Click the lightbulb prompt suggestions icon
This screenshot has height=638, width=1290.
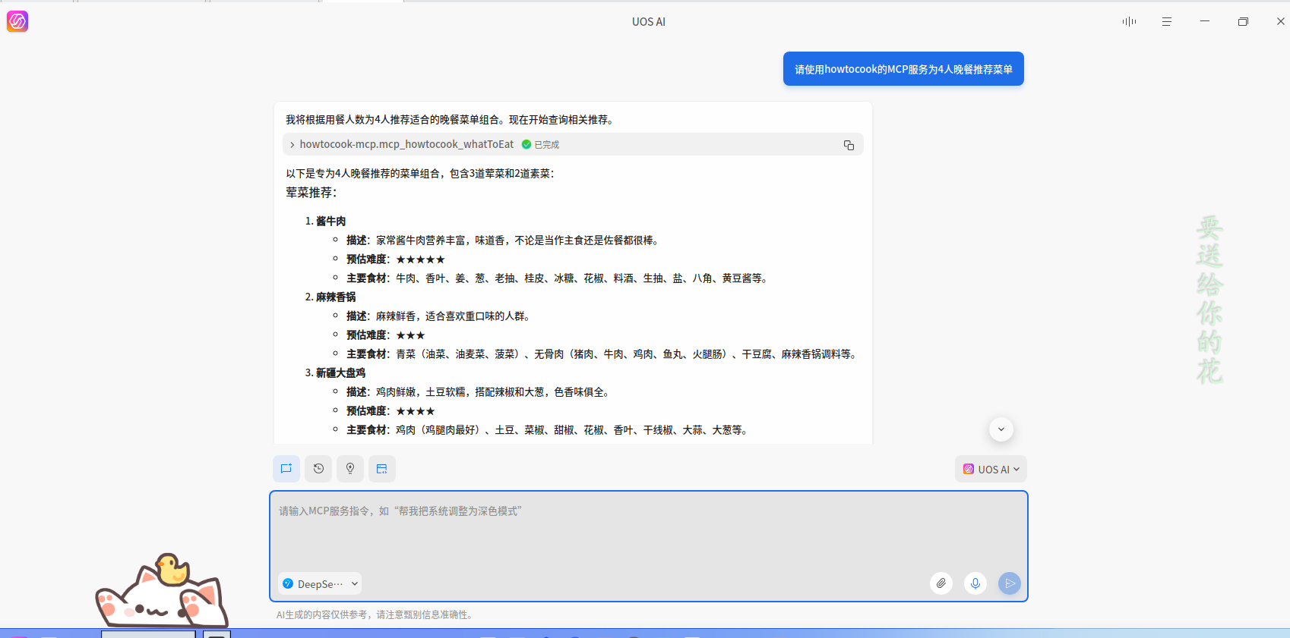(350, 469)
